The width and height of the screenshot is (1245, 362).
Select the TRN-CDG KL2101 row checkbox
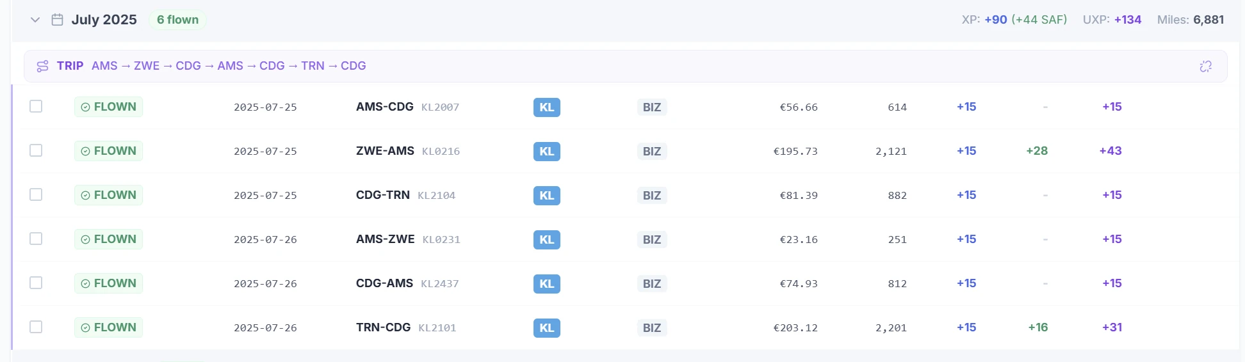coord(36,327)
